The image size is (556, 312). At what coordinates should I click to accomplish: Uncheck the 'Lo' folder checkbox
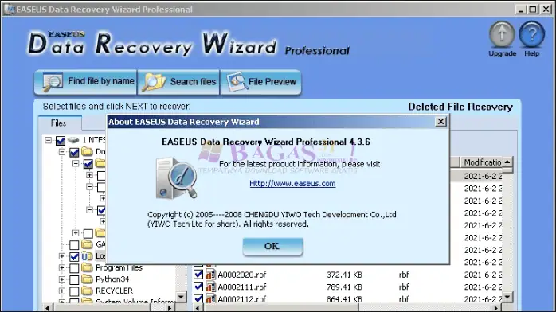pyautogui.click(x=74, y=256)
